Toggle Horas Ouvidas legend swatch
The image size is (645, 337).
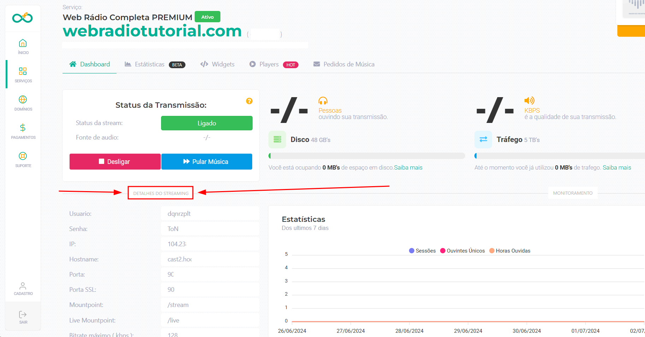pos(492,250)
